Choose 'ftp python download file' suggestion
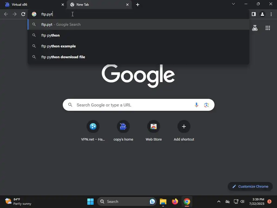Viewport: 277px width, 208px height. (x=138, y=57)
